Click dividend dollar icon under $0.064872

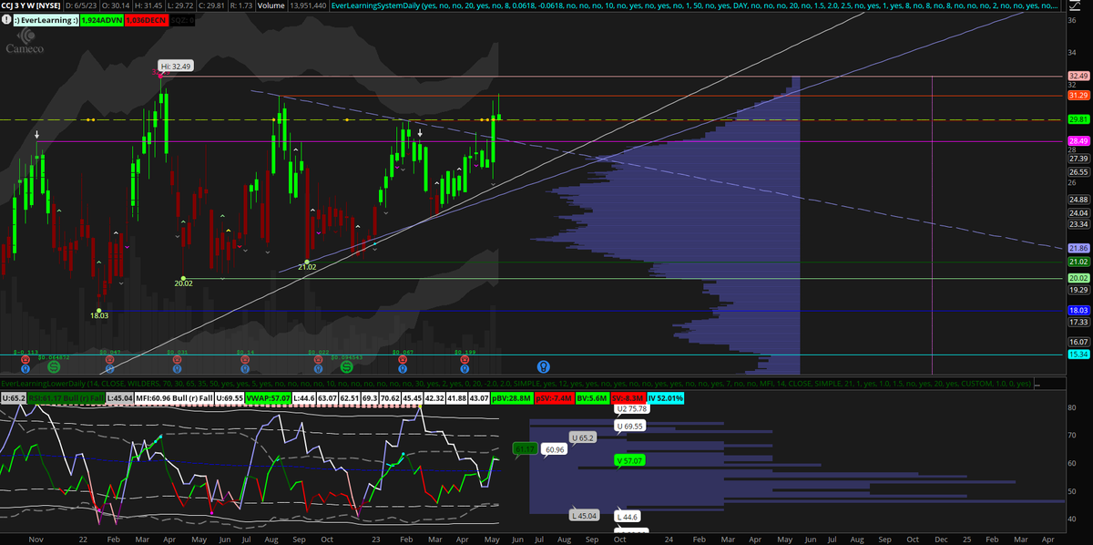point(54,366)
